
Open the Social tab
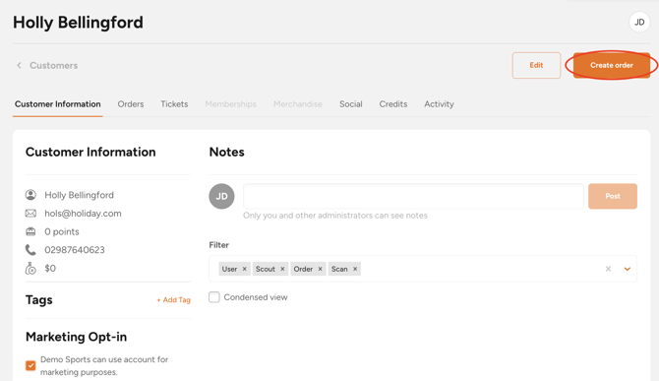pos(351,104)
